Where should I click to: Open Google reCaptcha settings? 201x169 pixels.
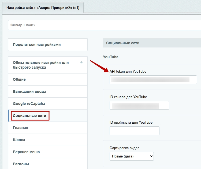pos(48,104)
